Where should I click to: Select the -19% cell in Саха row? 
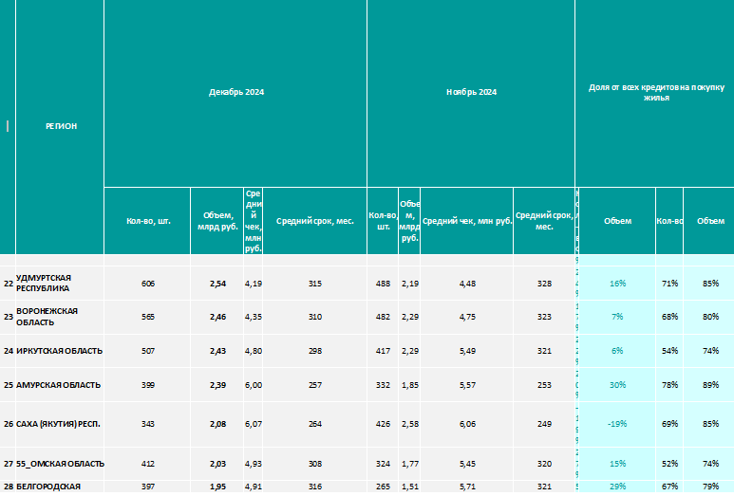click(617, 424)
